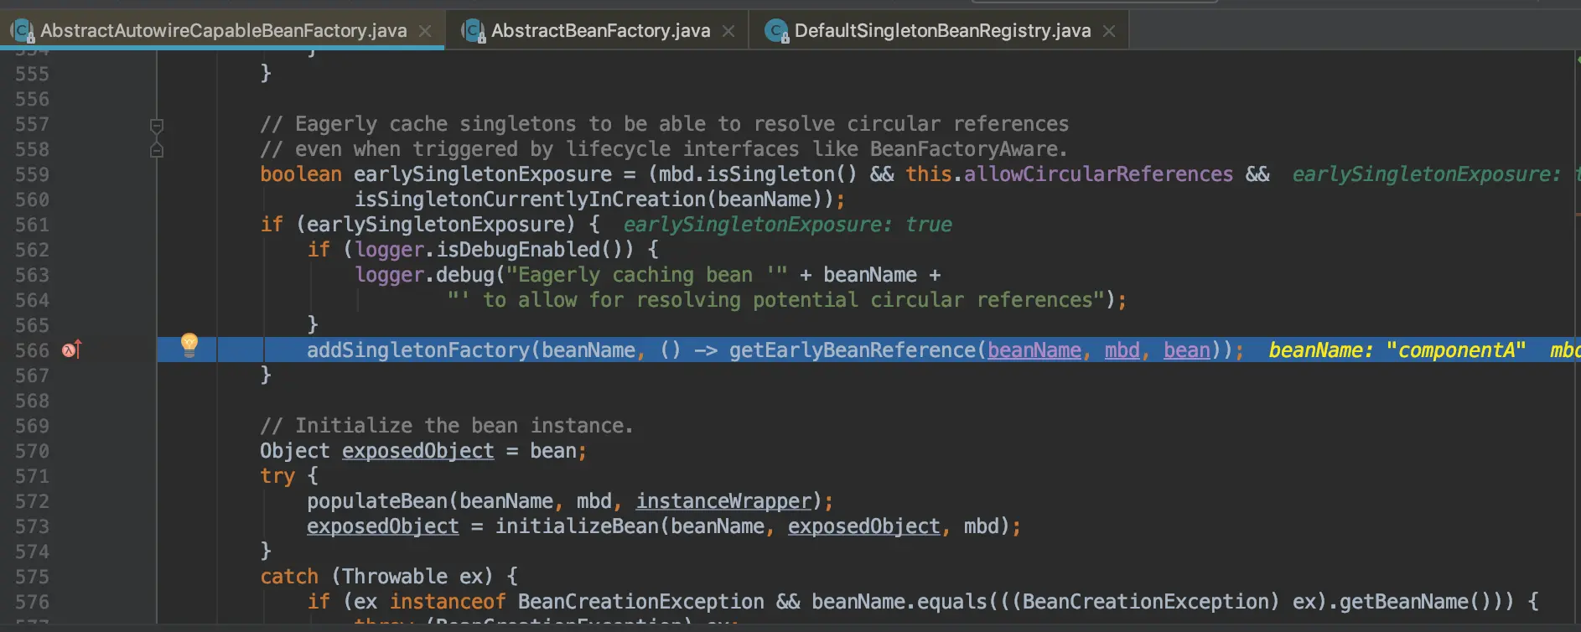The width and height of the screenshot is (1581, 632).
Task: Click exposedObject argument inside initializeBean call
Action: click(864, 526)
